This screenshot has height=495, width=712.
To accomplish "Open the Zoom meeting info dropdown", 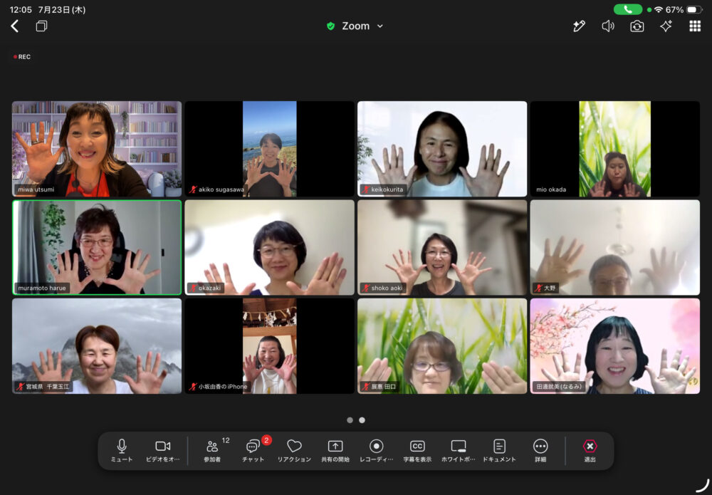I will coord(361,26).
